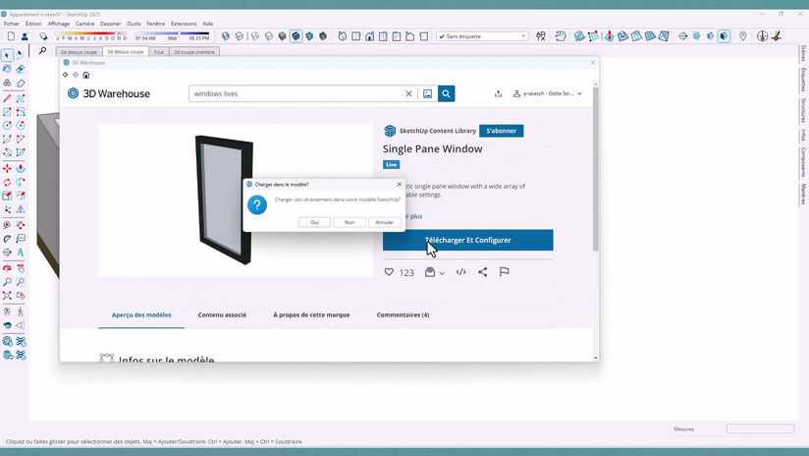Screen dimensions: 809x456
Task: Toggle X-ray face style
Action: (x=226, y=36)
